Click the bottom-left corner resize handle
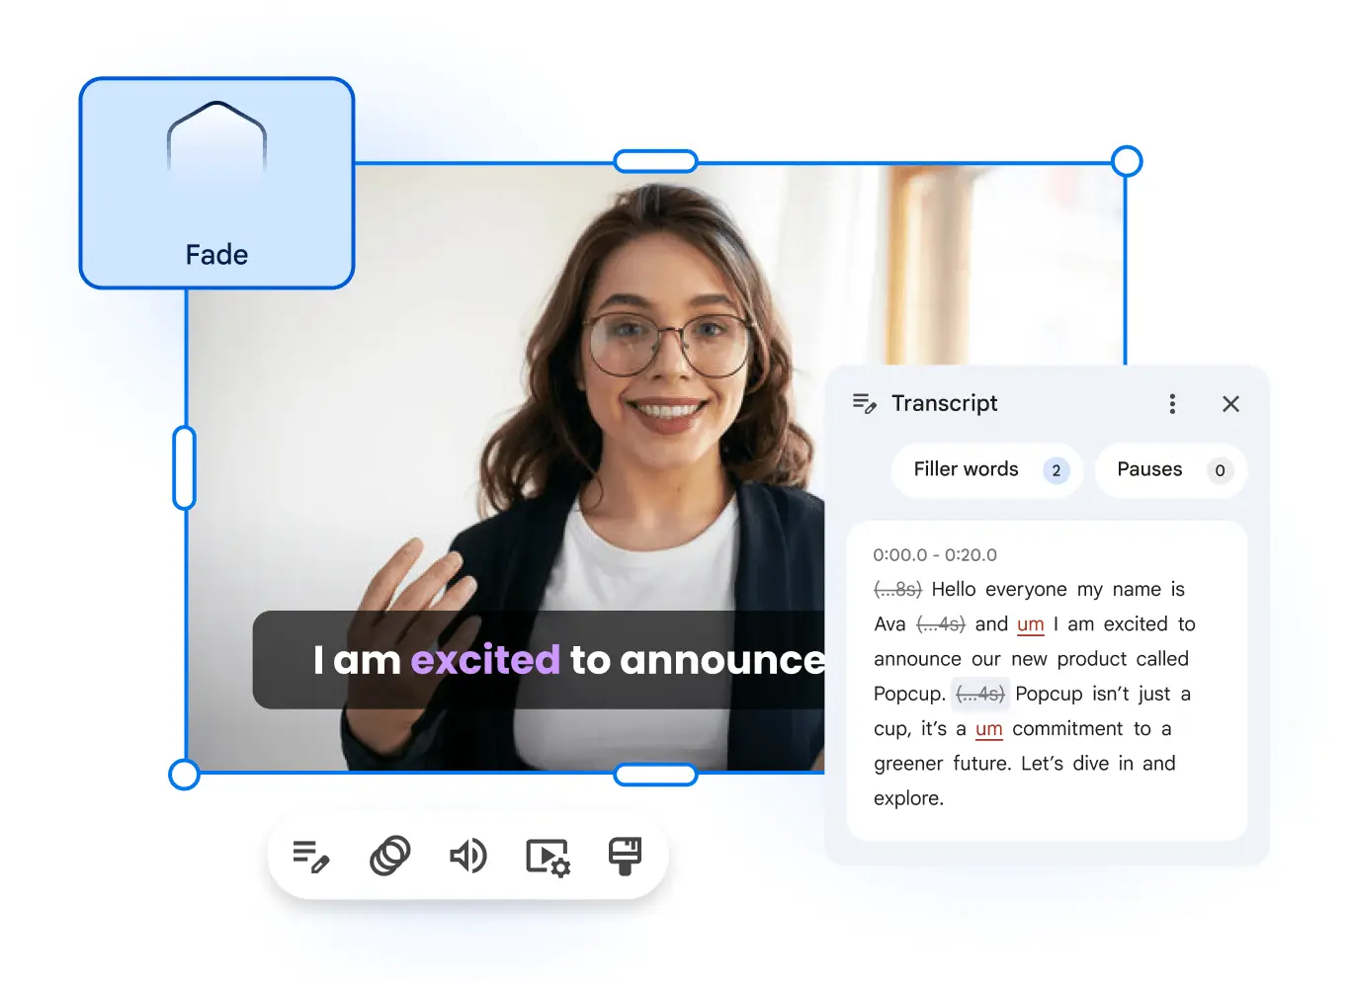1352x988 pixels. [x=184, y=774]
